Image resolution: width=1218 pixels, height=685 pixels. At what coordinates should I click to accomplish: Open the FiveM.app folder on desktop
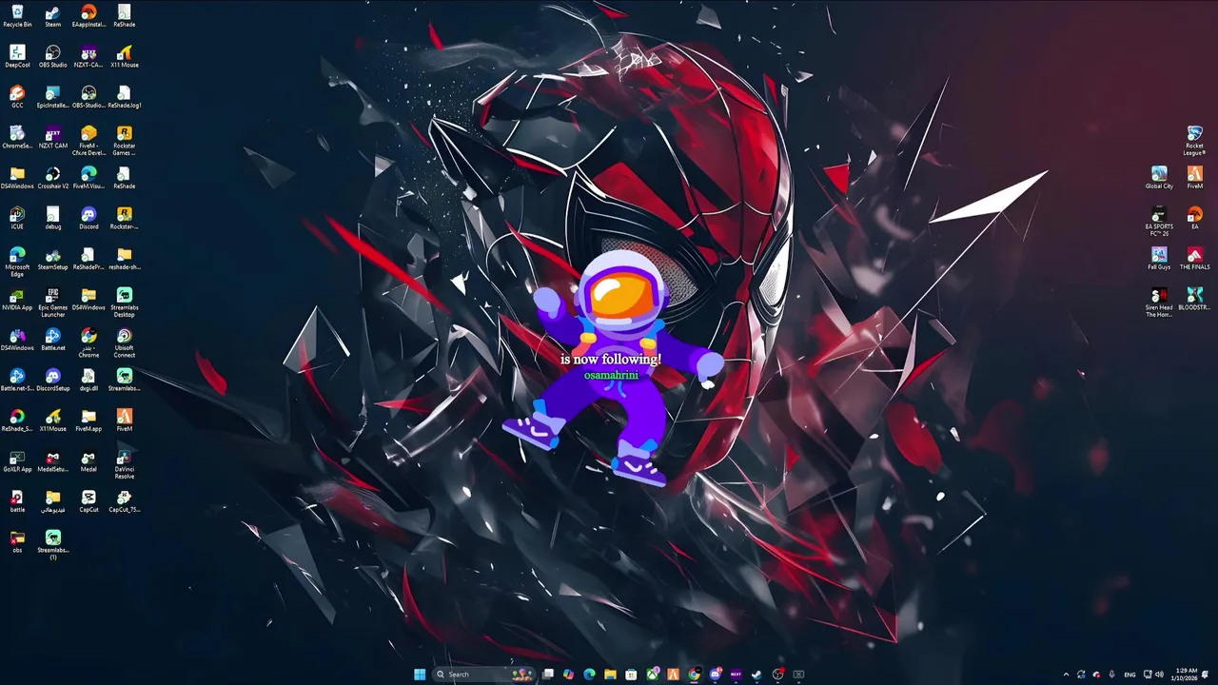pos(88,421)
